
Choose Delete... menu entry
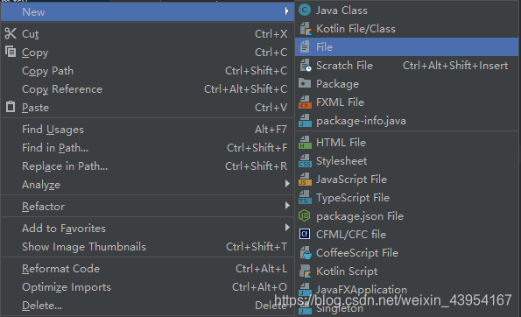[147, 306]
